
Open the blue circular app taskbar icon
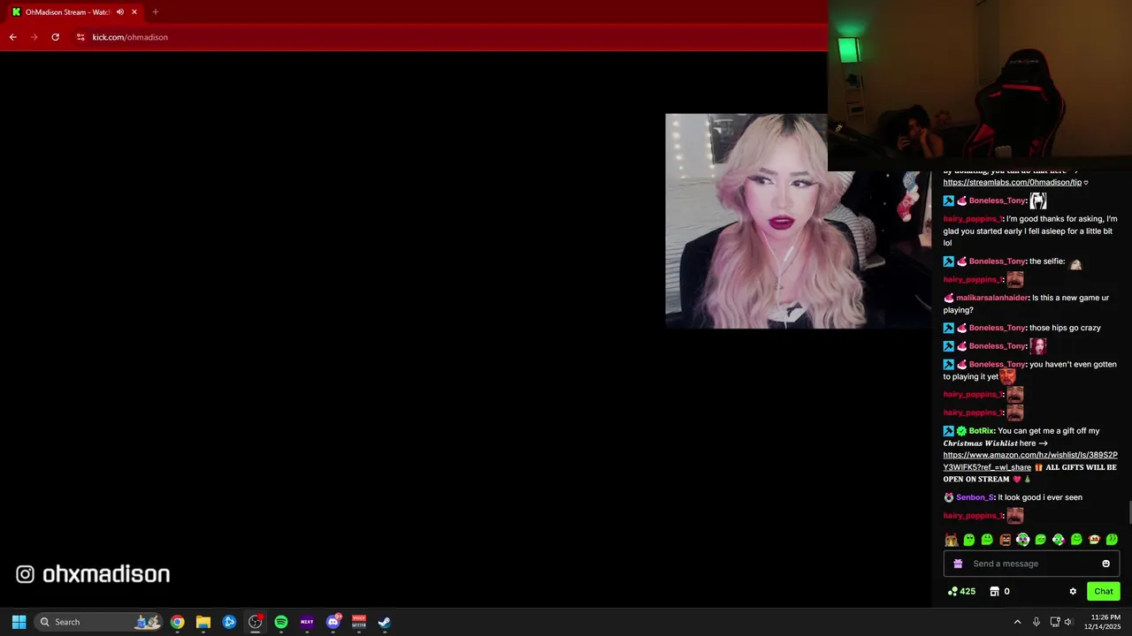[x=229, y=622]
